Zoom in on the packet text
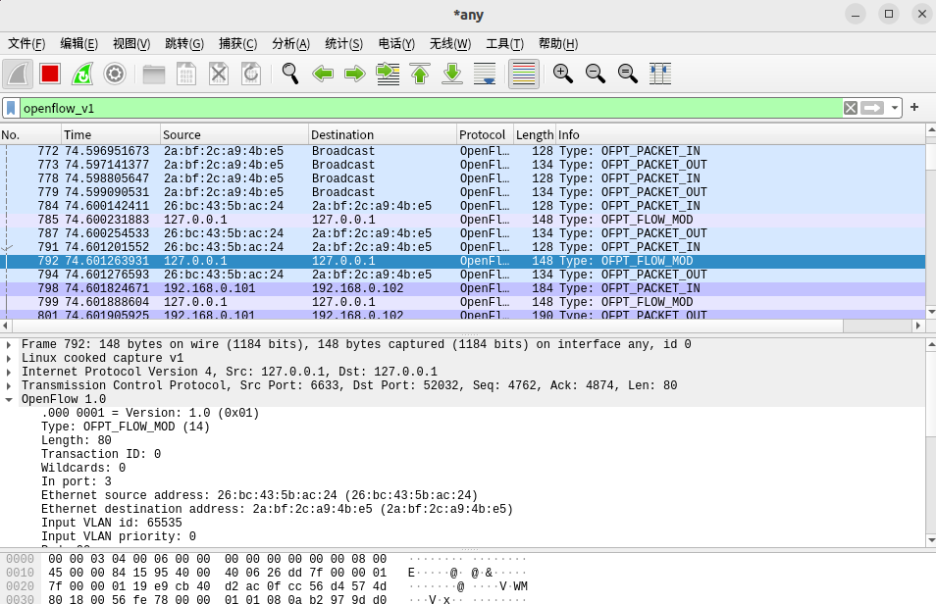Viewport: 936px width, 604px height. click(x=563, y=74)
